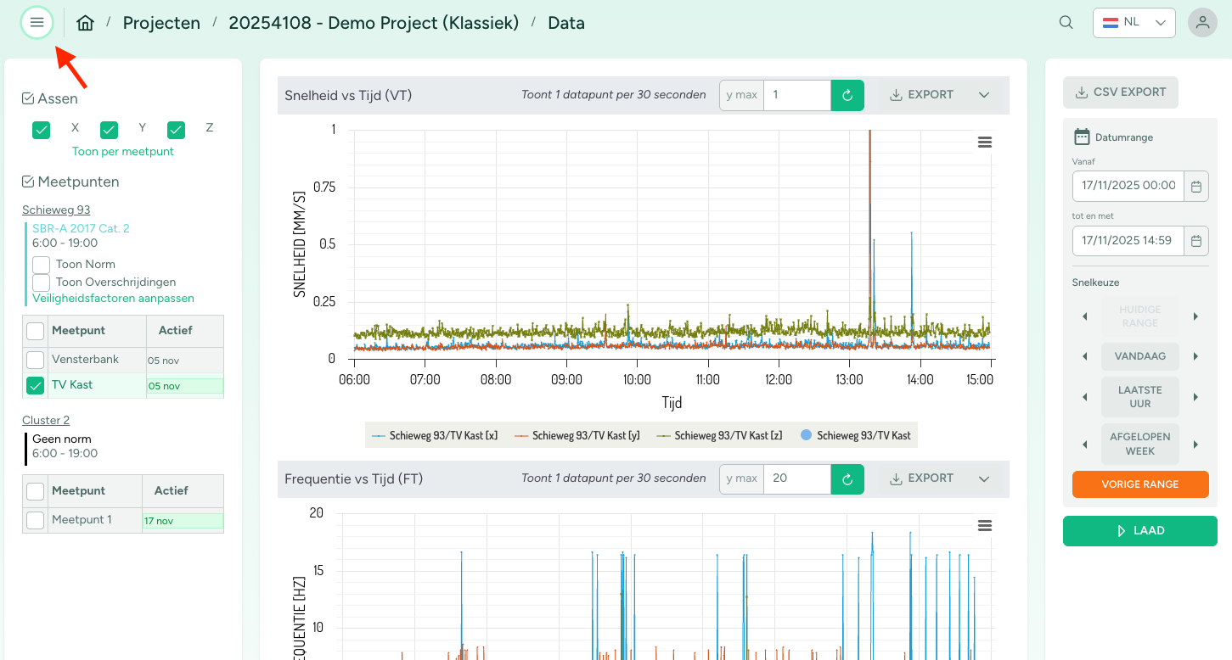This screenshot has height=660, width=1232.
Task: Open Frequentie chart hamburger context menu
Action: (985, 526)
